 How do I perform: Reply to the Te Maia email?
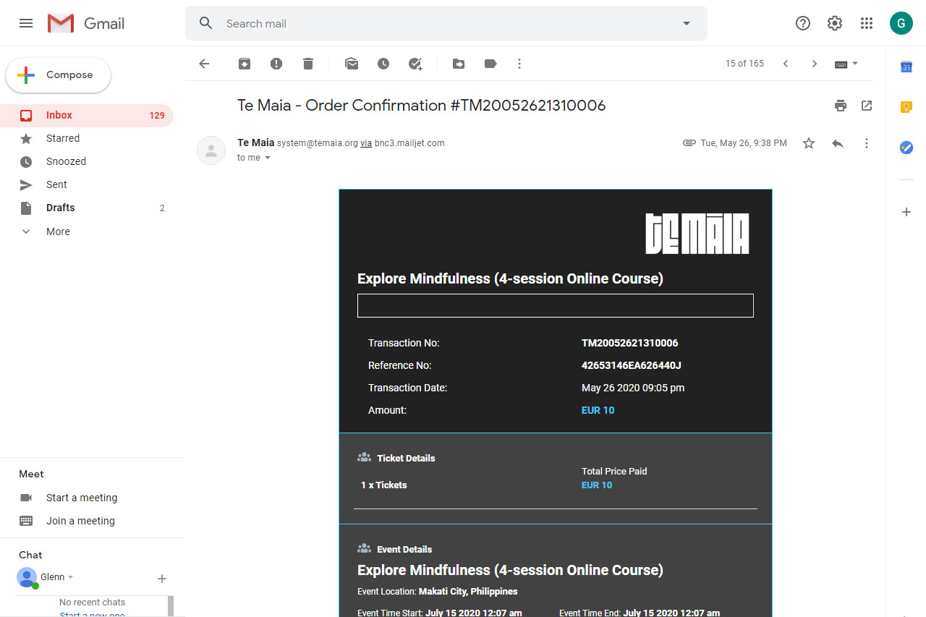point(838,143)
